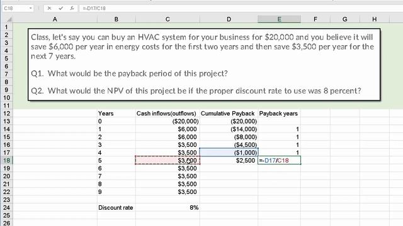Viewport: 403px width, 226px height.
Task: Select the row 18 header
Action: click(x=7, y=161)
